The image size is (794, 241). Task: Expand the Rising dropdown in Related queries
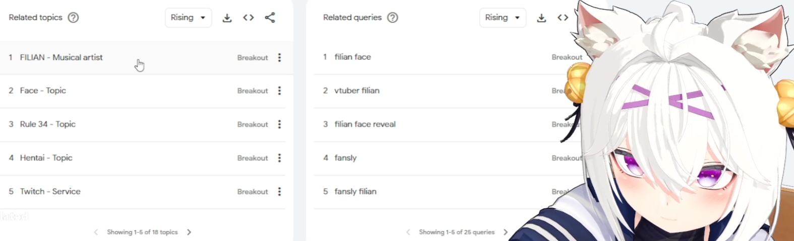503,18
